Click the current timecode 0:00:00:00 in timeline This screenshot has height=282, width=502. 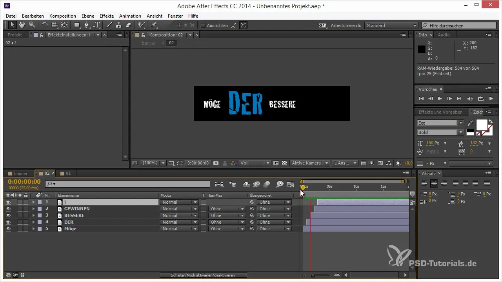(24, 182)
